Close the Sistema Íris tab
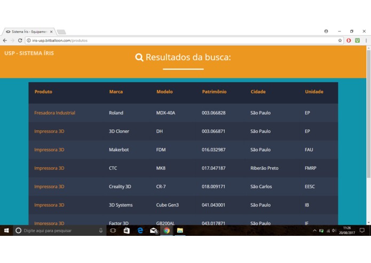The height and width of the screenshot is (263, 371). point(51,31)
